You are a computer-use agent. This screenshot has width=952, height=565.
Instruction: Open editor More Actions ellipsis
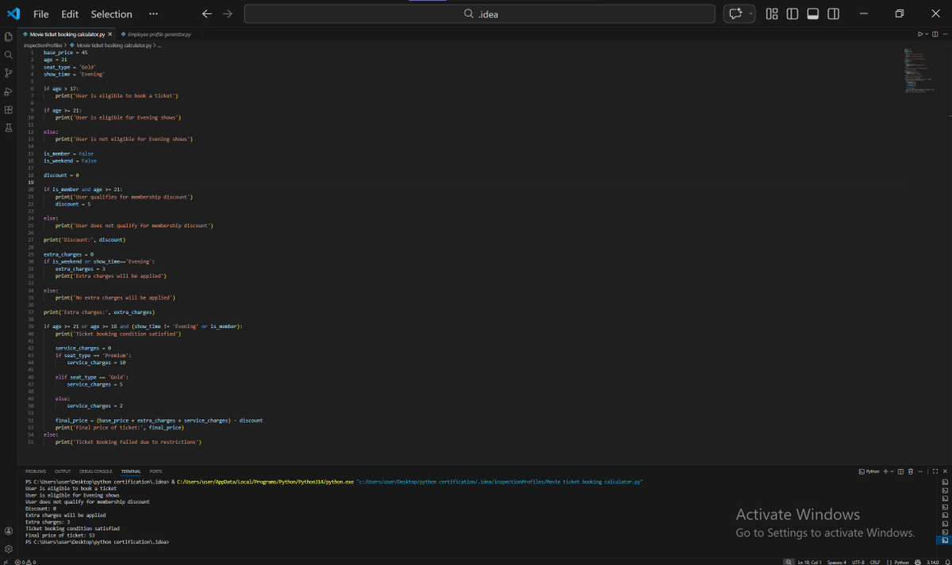click(x=945, y=34)
